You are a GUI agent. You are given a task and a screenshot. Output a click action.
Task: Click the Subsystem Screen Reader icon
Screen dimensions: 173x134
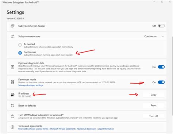(12, 26)
